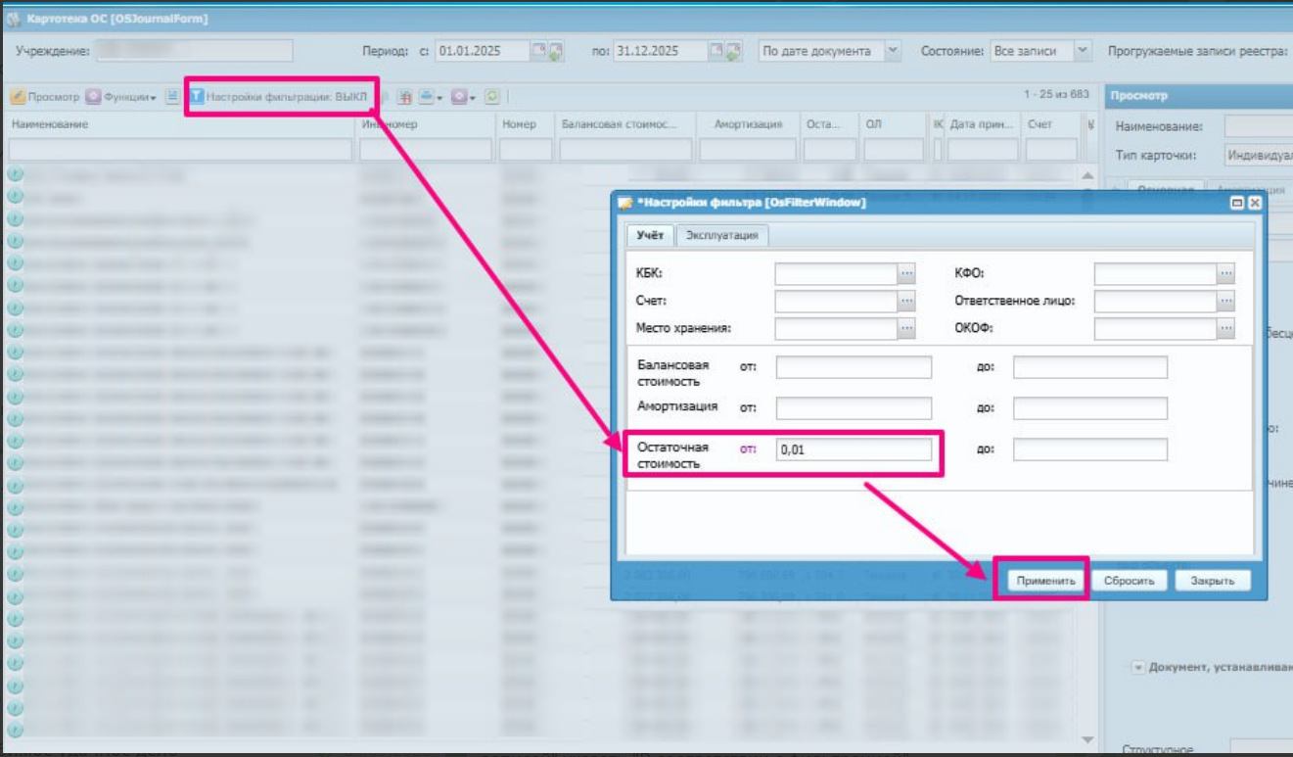Switch to the Эксплуатация tab

tap(722, 235)
